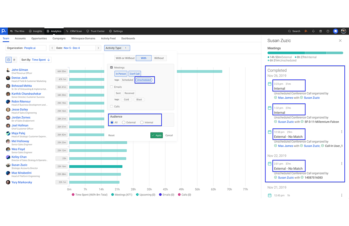Select the All audience radio button
349x226 pixels.
coord(112,123)
